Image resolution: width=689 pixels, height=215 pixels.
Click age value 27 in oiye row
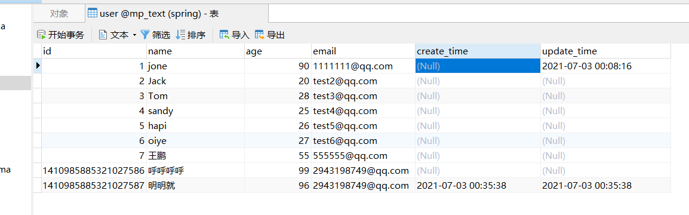click(x=278, y=141)
